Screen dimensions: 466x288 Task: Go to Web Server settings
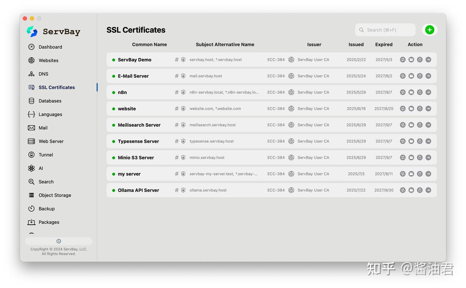[51, 141]
